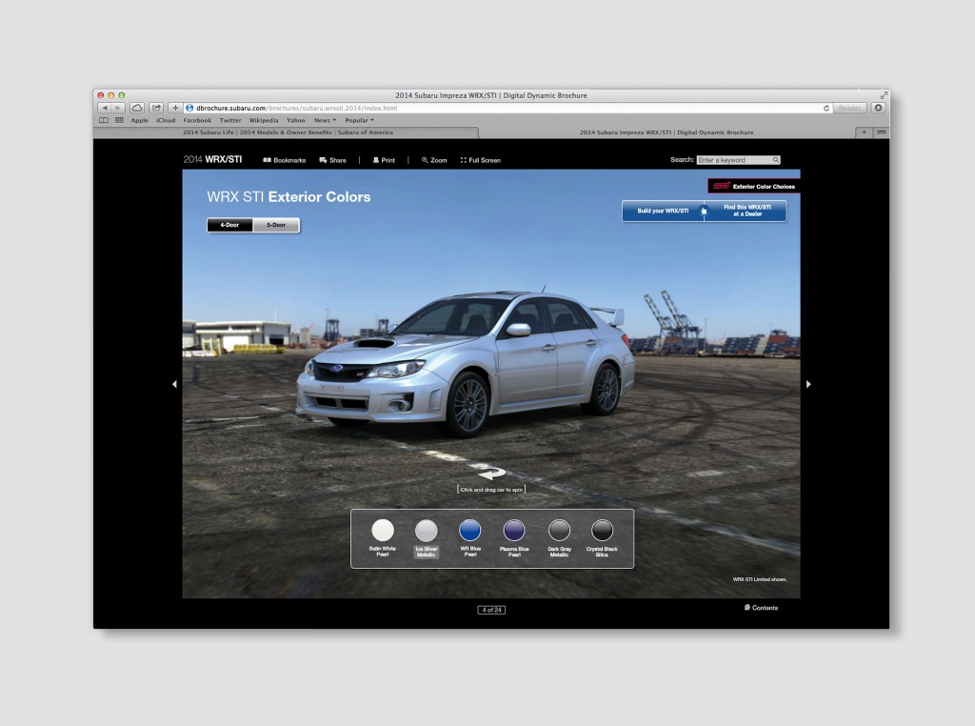Open the Downloads icon in Safari toolbar

click(x=878, y=109)
